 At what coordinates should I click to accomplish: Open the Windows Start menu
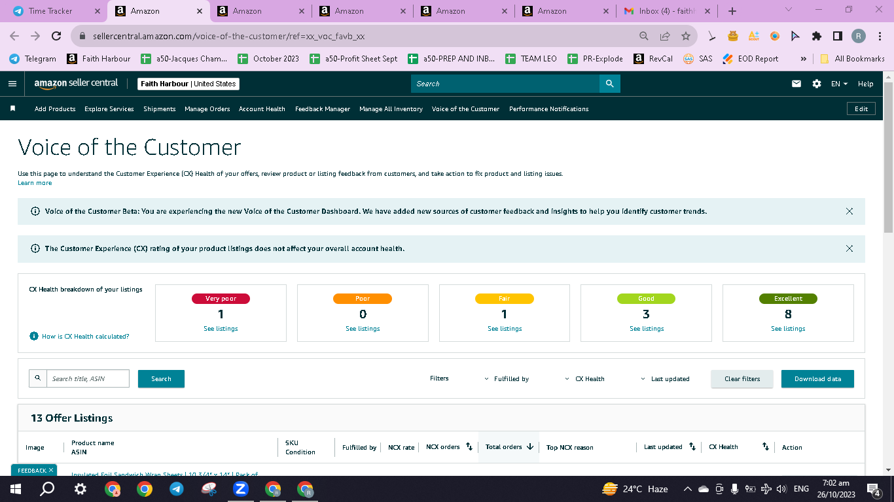[x=16, y=489]
